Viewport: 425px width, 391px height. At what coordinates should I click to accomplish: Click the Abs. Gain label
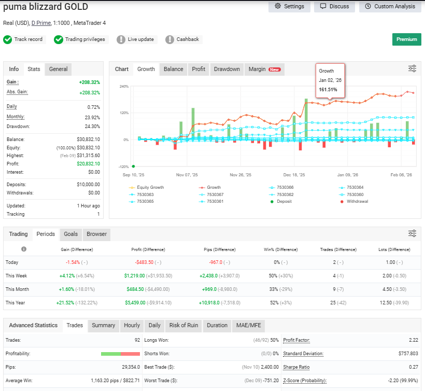17,92
